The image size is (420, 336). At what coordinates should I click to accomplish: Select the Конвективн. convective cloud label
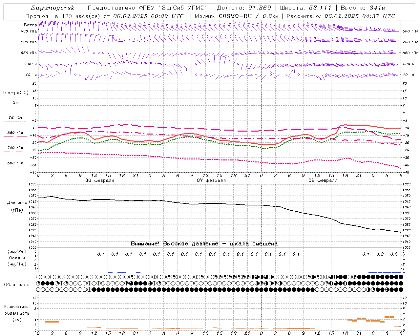click(x=17, y=307)
